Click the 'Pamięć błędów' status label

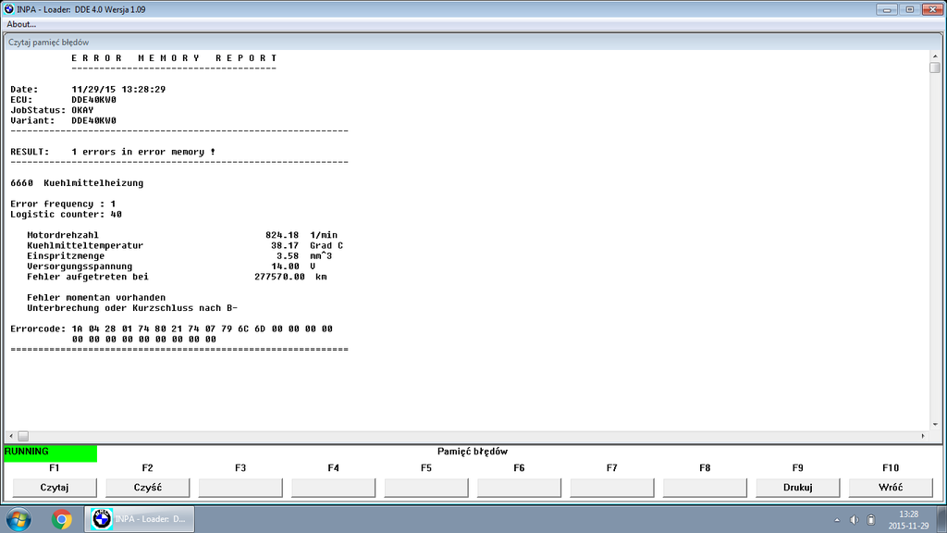coord(473,452)
